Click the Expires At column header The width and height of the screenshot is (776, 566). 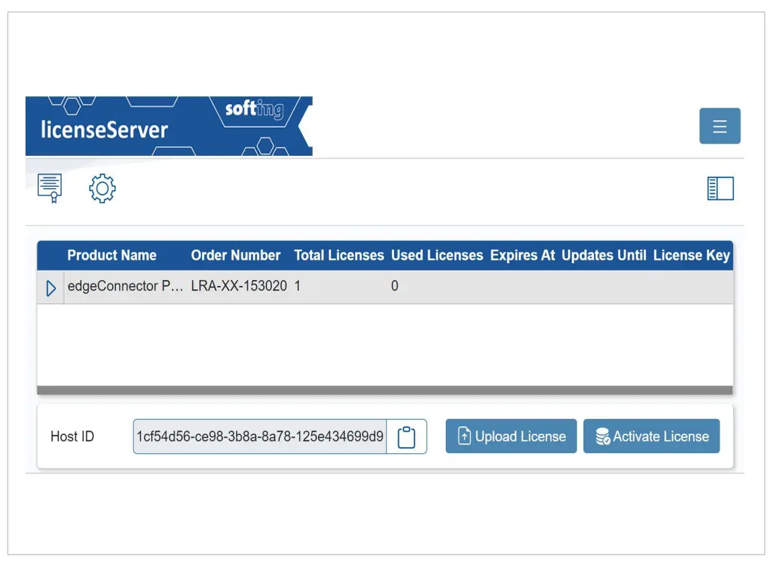pos(523,256)
